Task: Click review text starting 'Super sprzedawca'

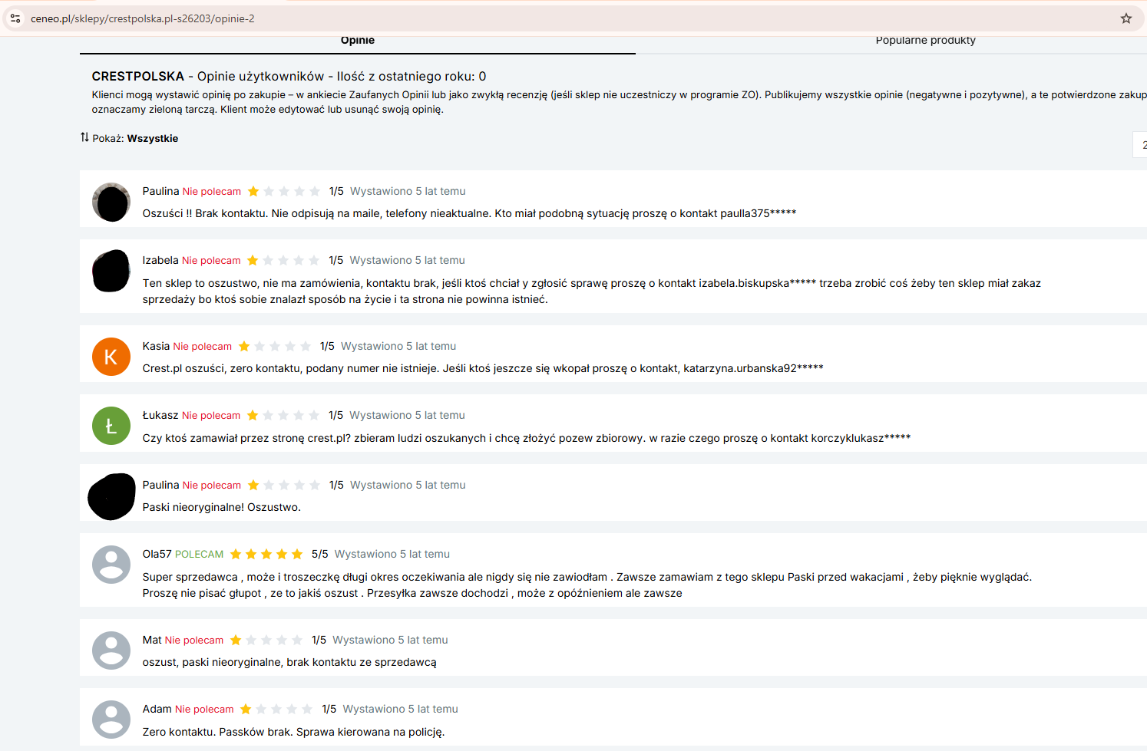Action: (x=587, y=585)
